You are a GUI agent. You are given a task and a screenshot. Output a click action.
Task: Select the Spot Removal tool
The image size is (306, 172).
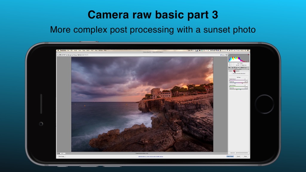click(x=73, y=55)
